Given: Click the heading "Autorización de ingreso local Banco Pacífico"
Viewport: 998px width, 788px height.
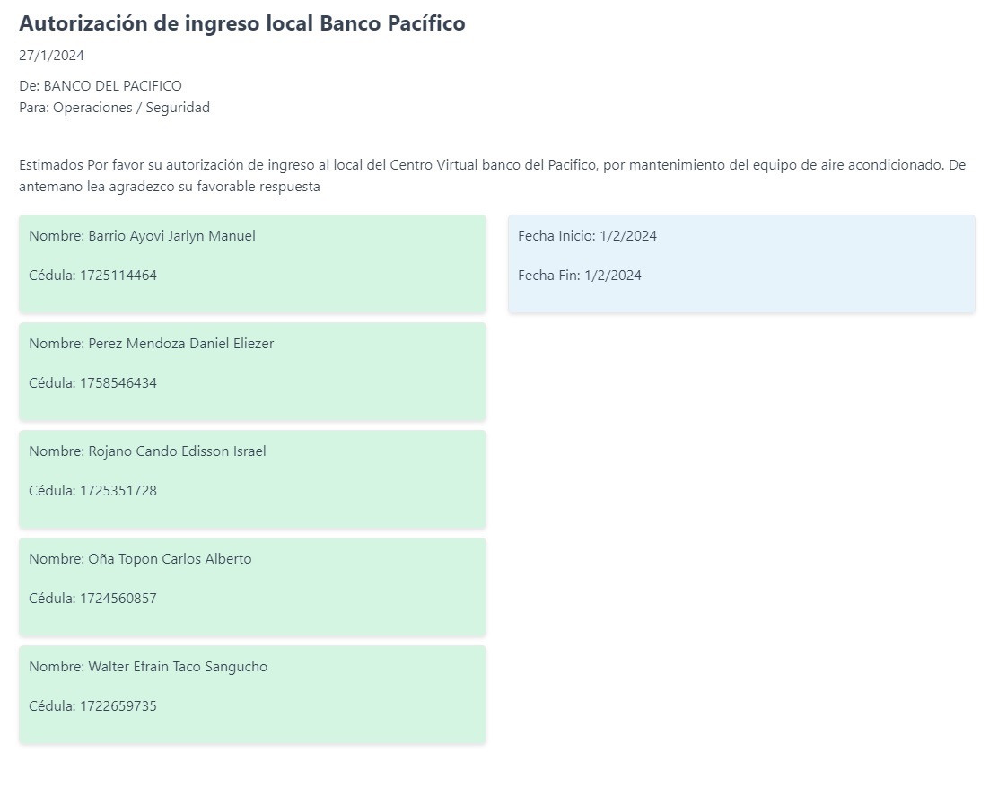Looking at the screenshot, I should (x=241, y=23).
